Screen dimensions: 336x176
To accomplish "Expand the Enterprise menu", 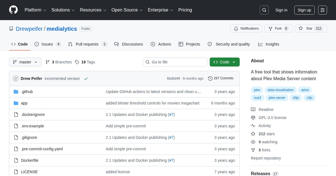I will [160, 10].
